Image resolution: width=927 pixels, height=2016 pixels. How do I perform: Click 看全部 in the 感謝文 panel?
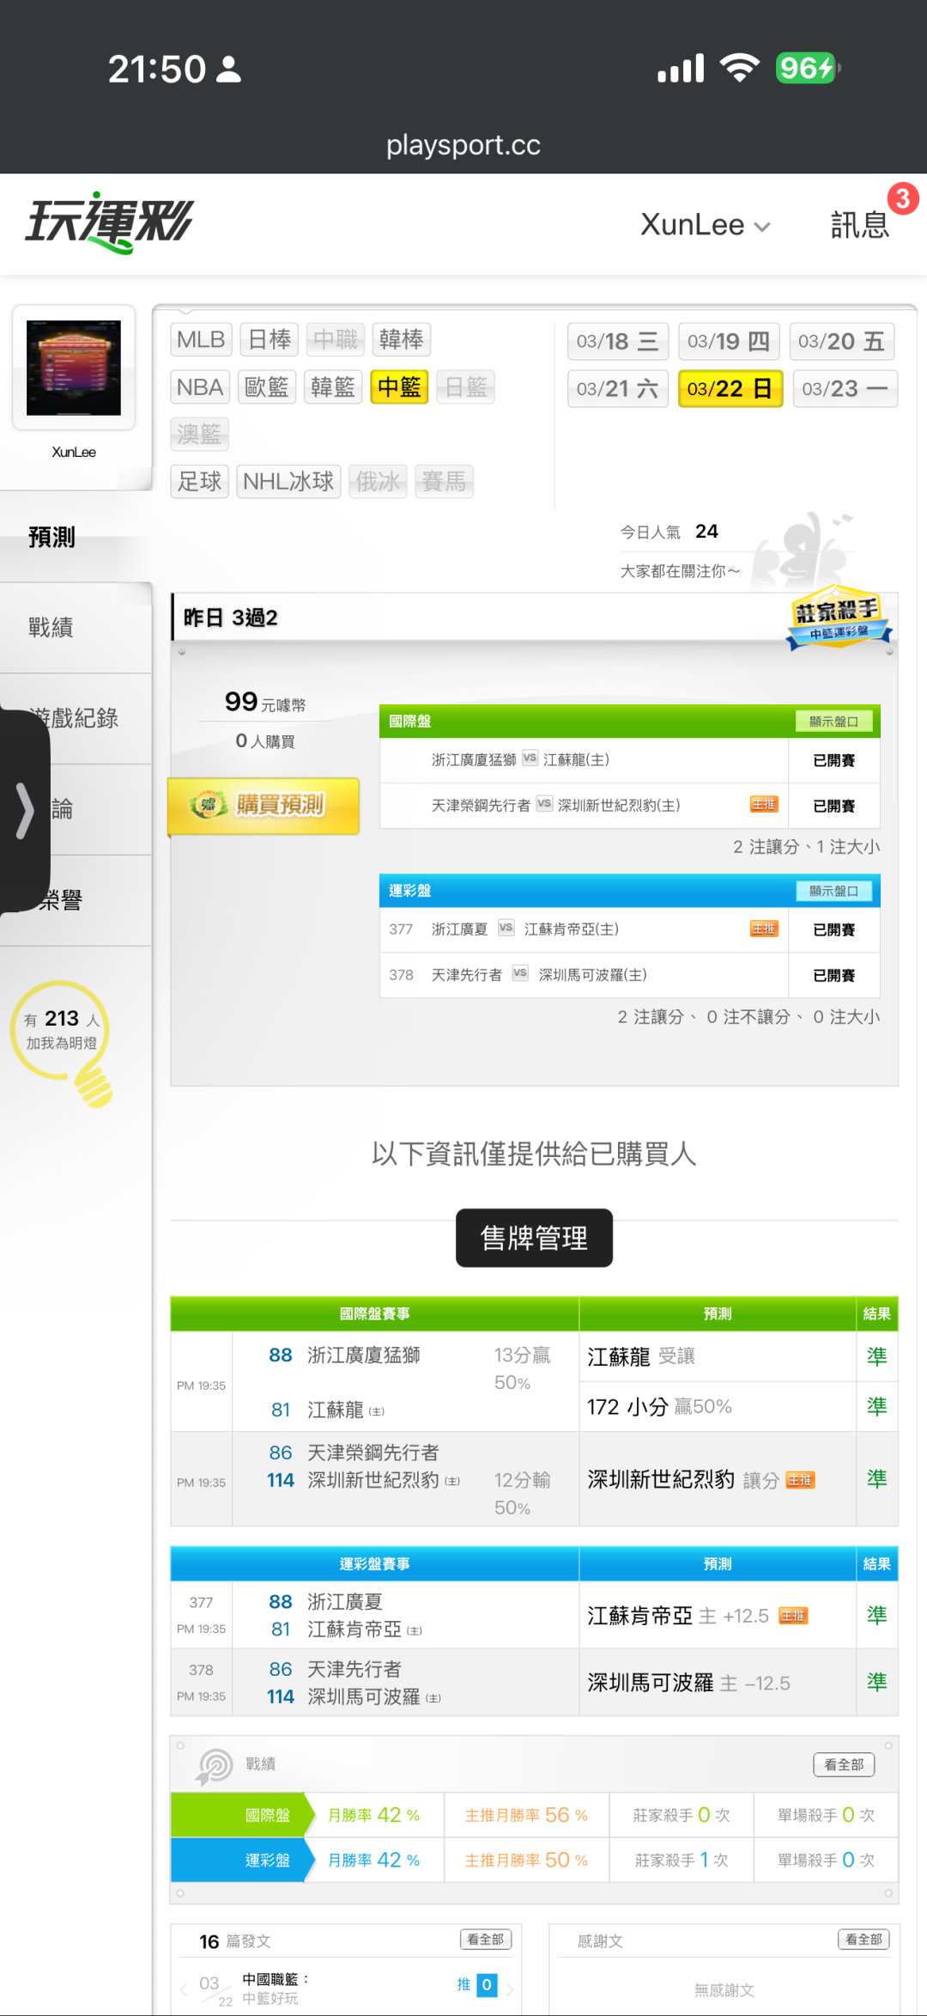[863, 1940]
